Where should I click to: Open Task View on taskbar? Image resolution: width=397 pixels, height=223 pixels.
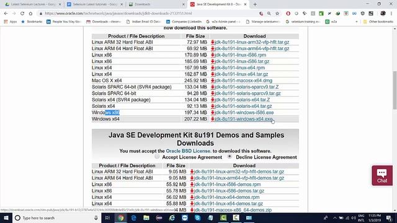click(x=107, y=217)
